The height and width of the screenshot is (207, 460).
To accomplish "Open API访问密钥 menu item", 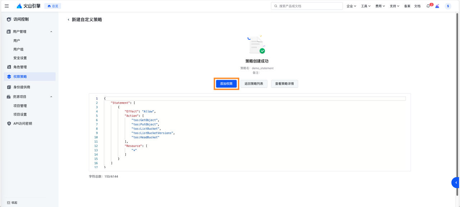I will pyautogui.click(x=22, y=124).
